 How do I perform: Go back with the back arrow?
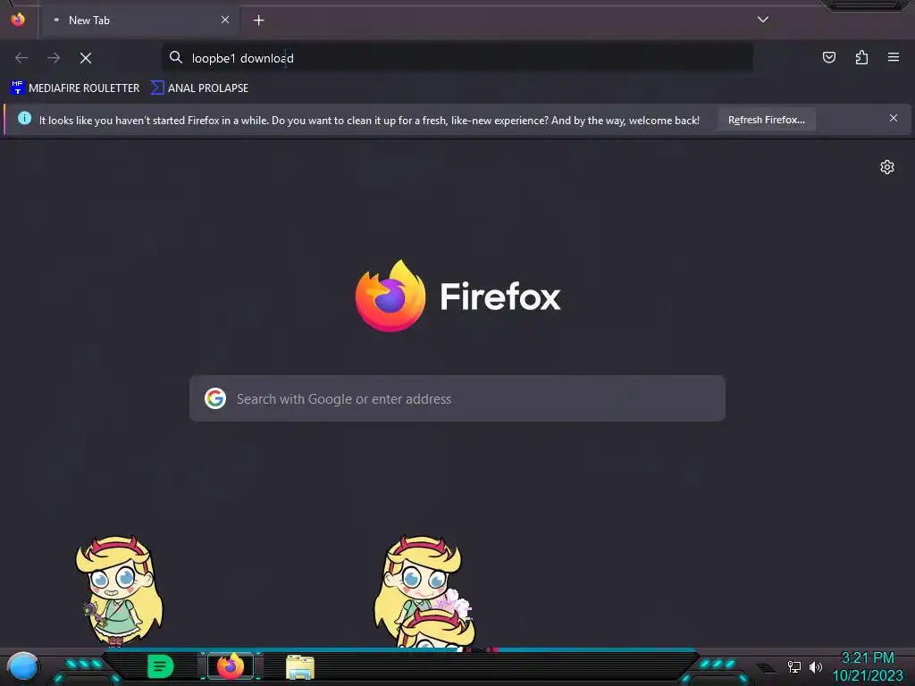click(x=21, y=58)
